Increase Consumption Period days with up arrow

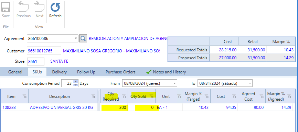[76, 82]
